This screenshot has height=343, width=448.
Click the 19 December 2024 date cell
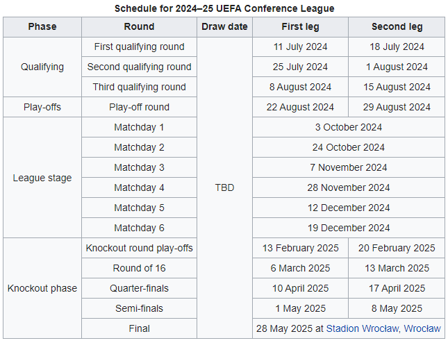(348, 228)
